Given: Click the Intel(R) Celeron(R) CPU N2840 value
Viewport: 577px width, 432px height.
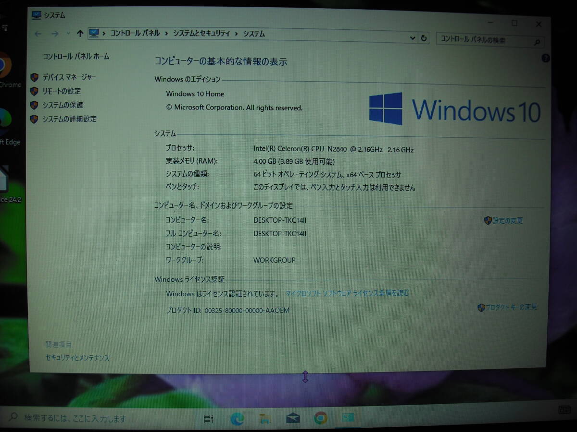Looking at the screenshot, I should [334, 149].
